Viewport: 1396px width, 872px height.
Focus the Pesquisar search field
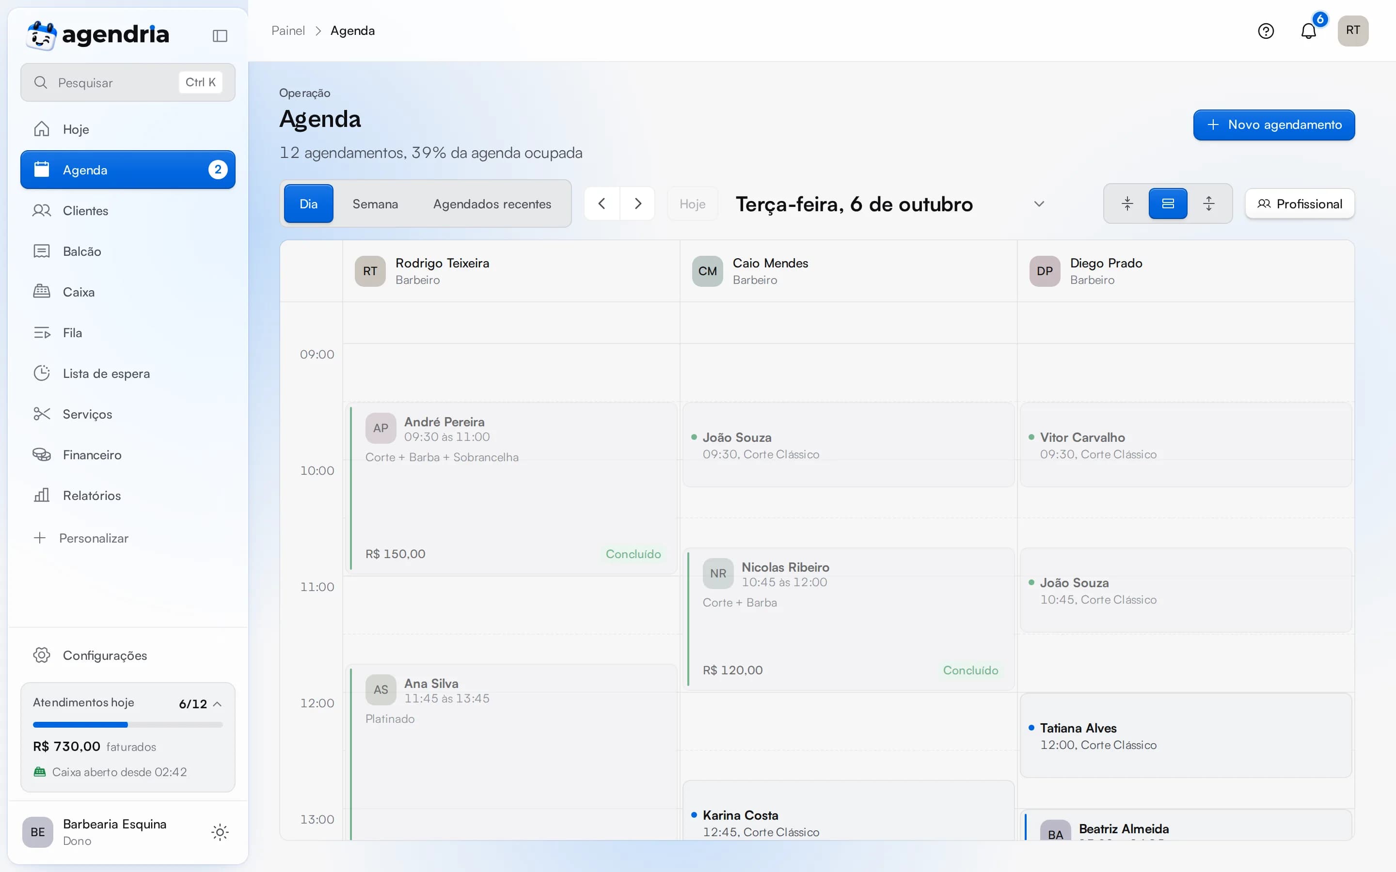click(127, 82)
